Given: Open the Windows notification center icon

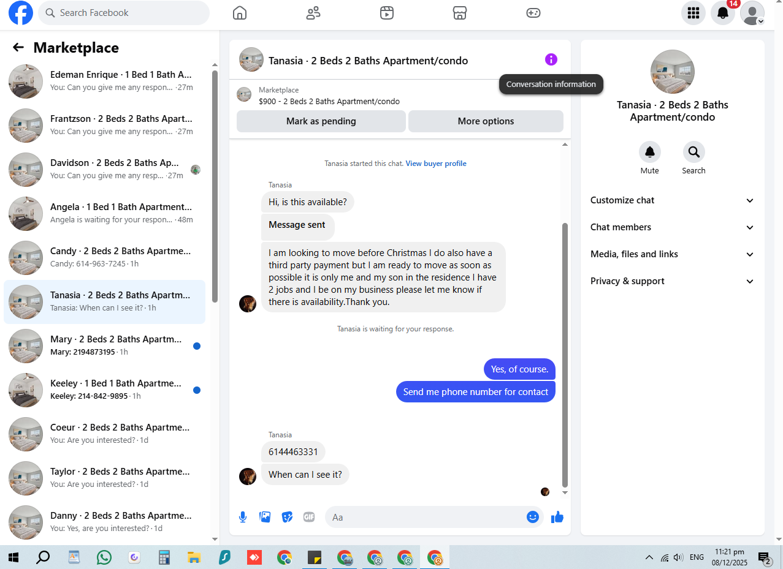Looking at the screenshot, I should click(765, 557).
